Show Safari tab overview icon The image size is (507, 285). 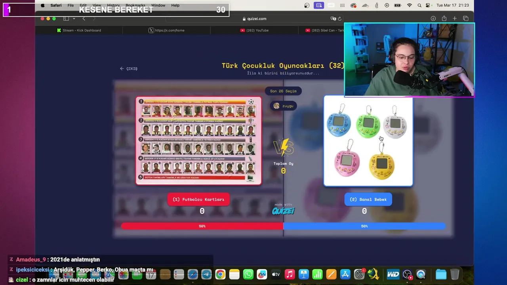pos(466,19)
